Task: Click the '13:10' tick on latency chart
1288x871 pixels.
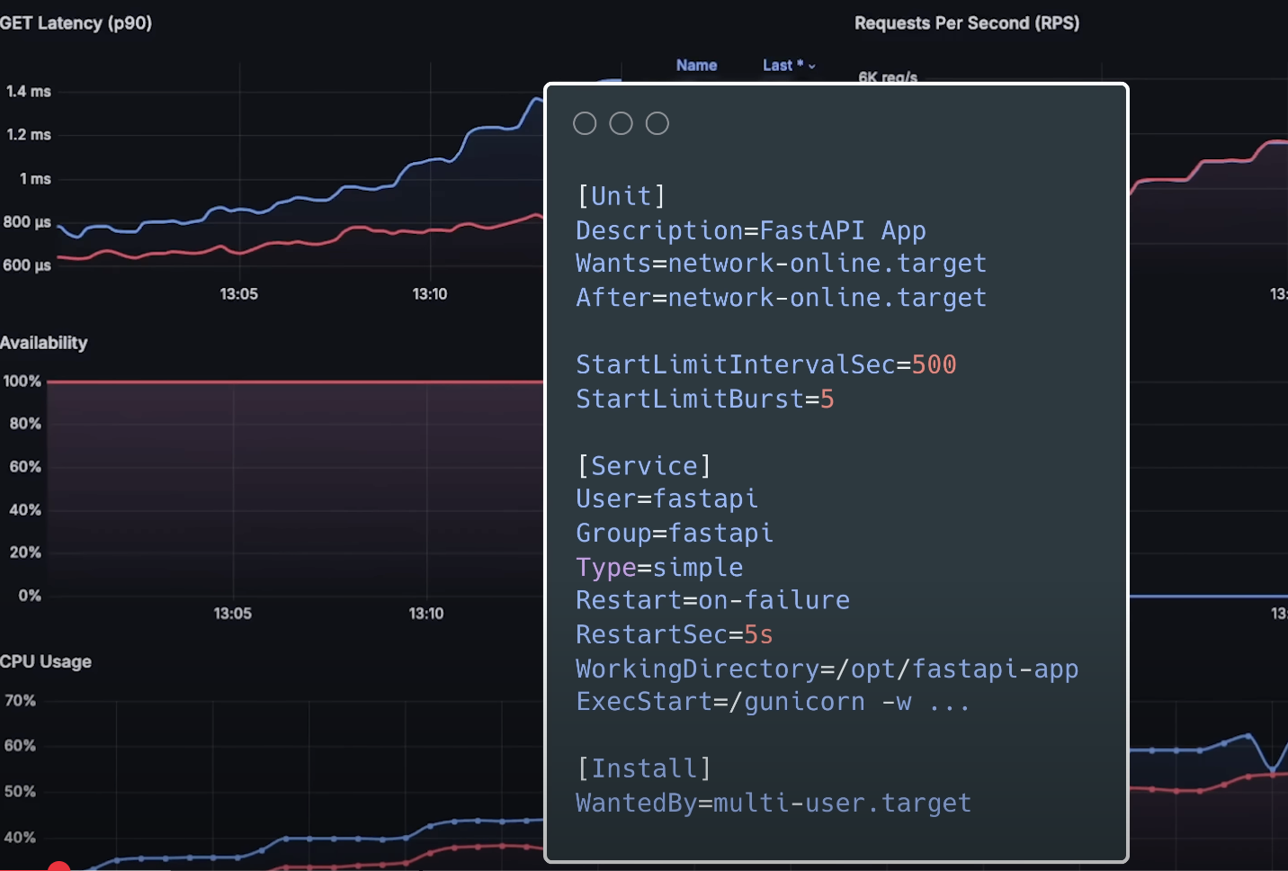Action: pos(429,294)
